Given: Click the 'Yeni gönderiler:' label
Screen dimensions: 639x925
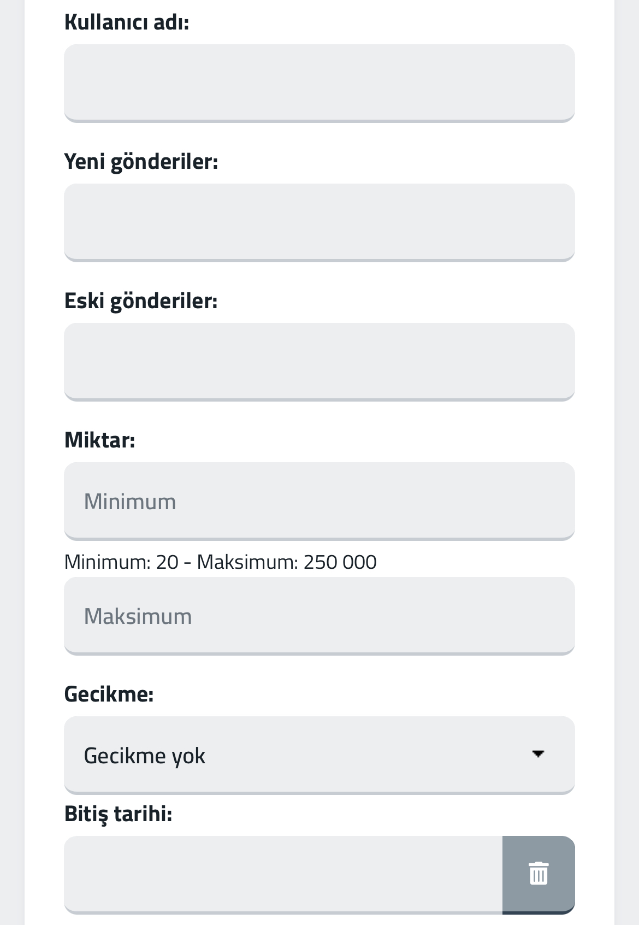Looking at the screenshot, I should click(x=141, y=162).
